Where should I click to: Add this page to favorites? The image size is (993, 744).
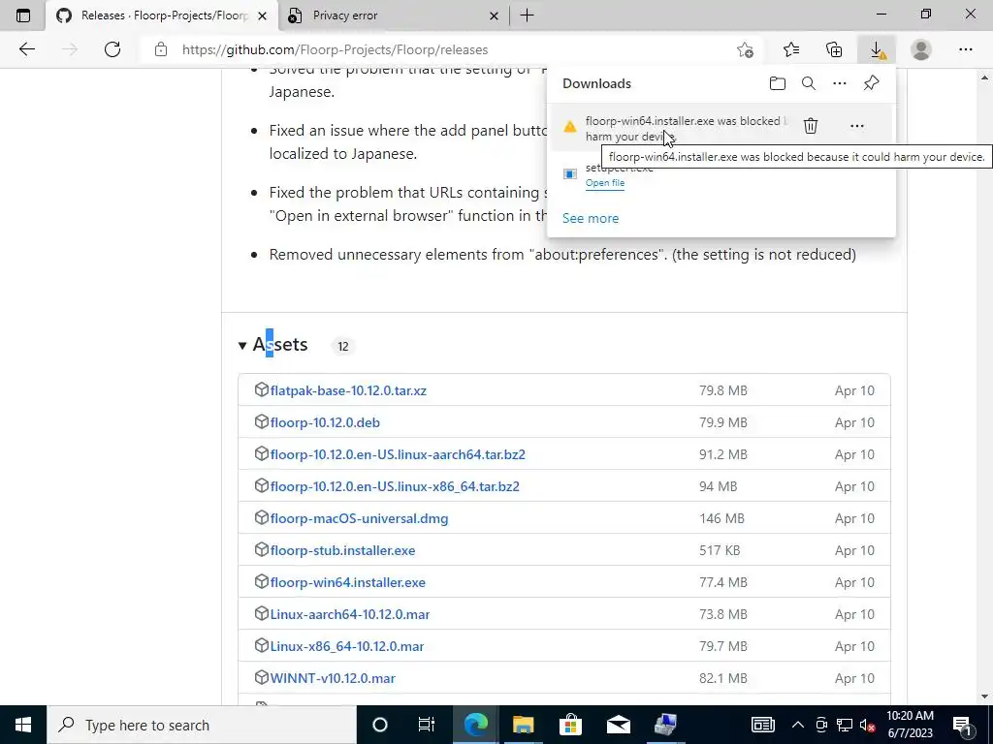point(746,49)
